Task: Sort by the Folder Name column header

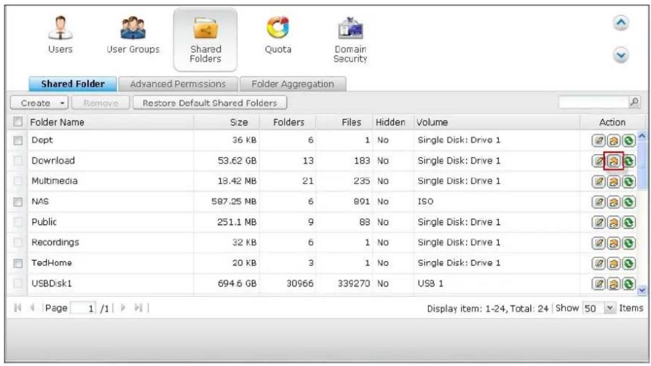Action: pyautogui.click(x=110, y=122)
